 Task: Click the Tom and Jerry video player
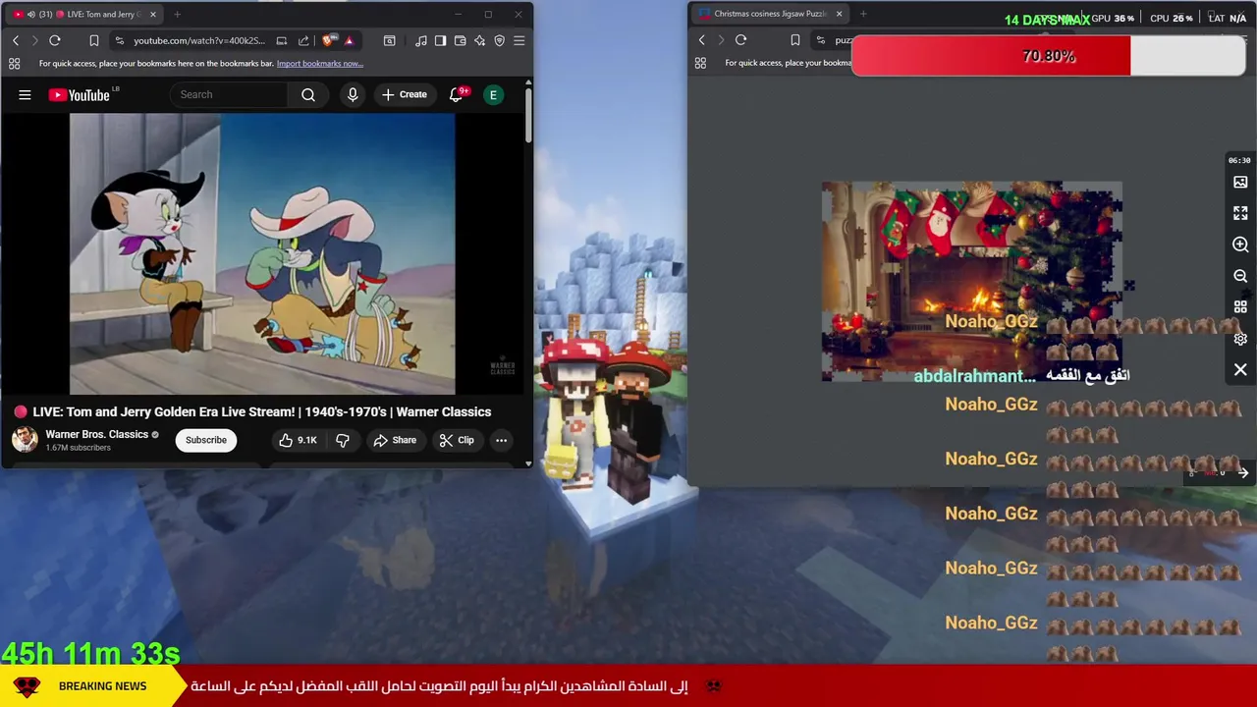[x=262, y=253]
